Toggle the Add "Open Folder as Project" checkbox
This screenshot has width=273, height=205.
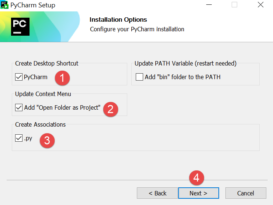(19, 107)
